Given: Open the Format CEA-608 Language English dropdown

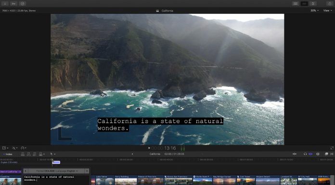Looking at the screenshot, I should (56, 171).
